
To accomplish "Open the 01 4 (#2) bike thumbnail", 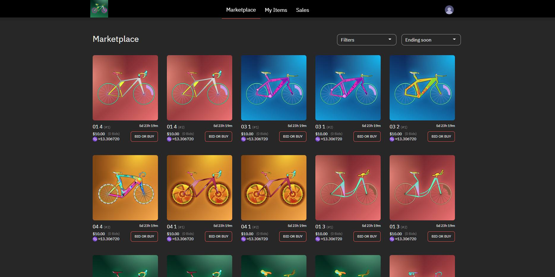I will pyautogui.click(x=200, y=88).
